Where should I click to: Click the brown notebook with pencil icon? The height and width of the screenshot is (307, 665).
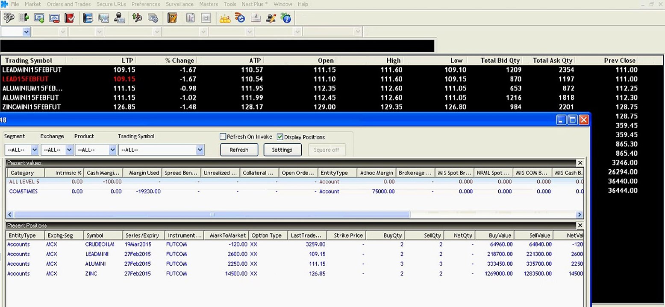tap(172, 18)
